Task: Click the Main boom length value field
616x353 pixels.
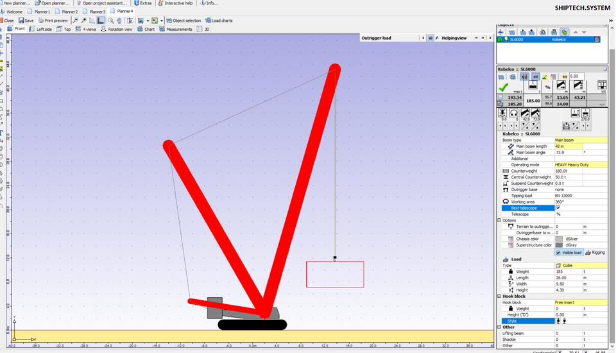Action: pyautogui.click(x=568, y=146)
